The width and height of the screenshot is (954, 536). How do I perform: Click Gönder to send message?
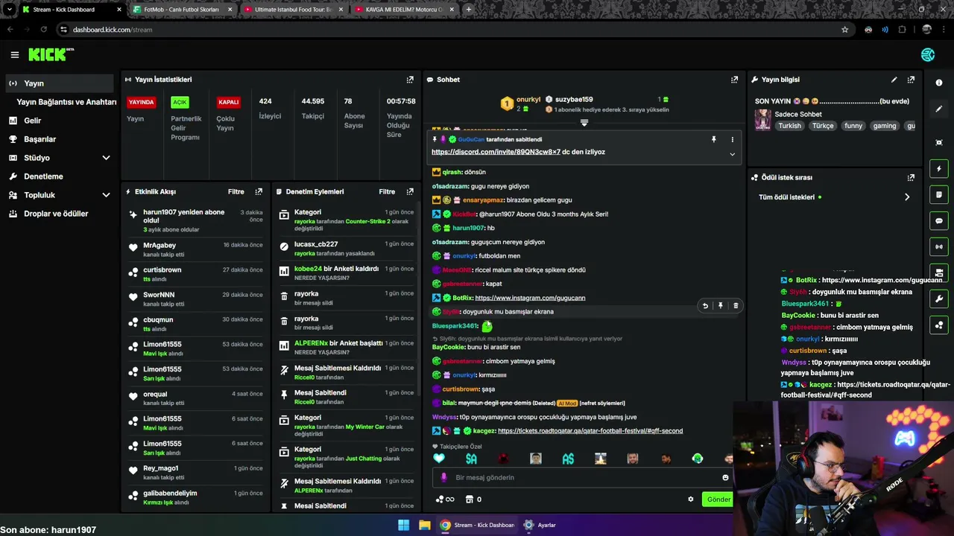point(718,500)
